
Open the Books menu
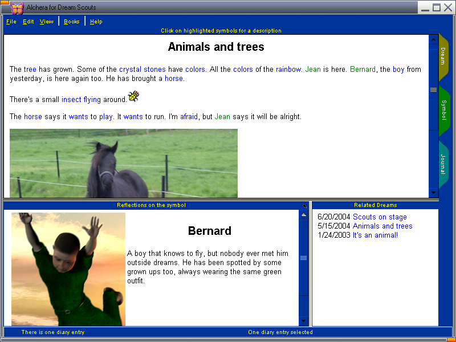[x=72, y=22]
